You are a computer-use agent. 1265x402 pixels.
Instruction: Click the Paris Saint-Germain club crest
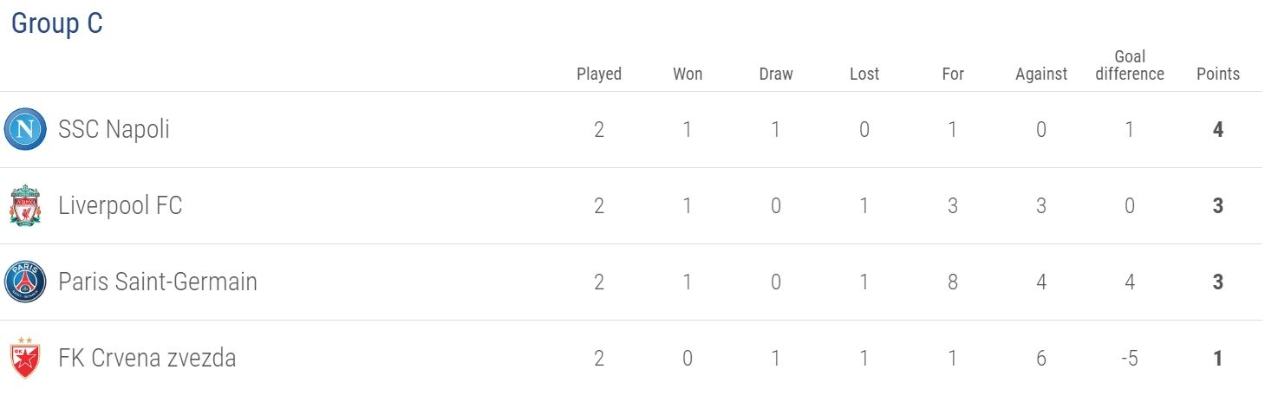25,282
